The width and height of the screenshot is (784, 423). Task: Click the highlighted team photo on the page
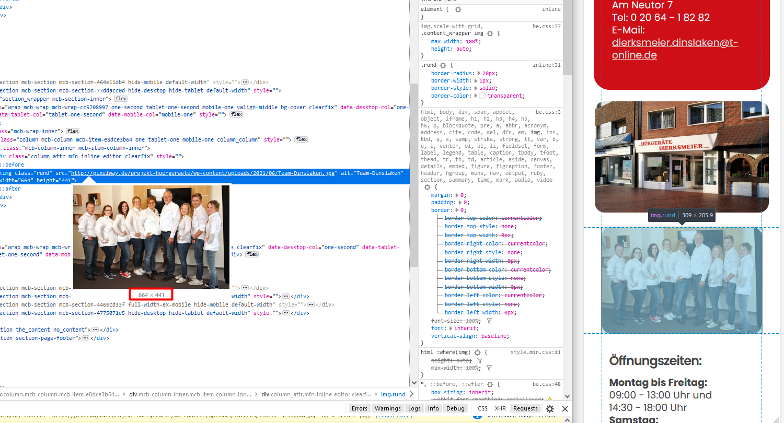(682, 280)
